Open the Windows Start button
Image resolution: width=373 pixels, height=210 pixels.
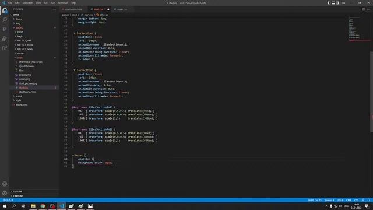[x=5, y=206]
